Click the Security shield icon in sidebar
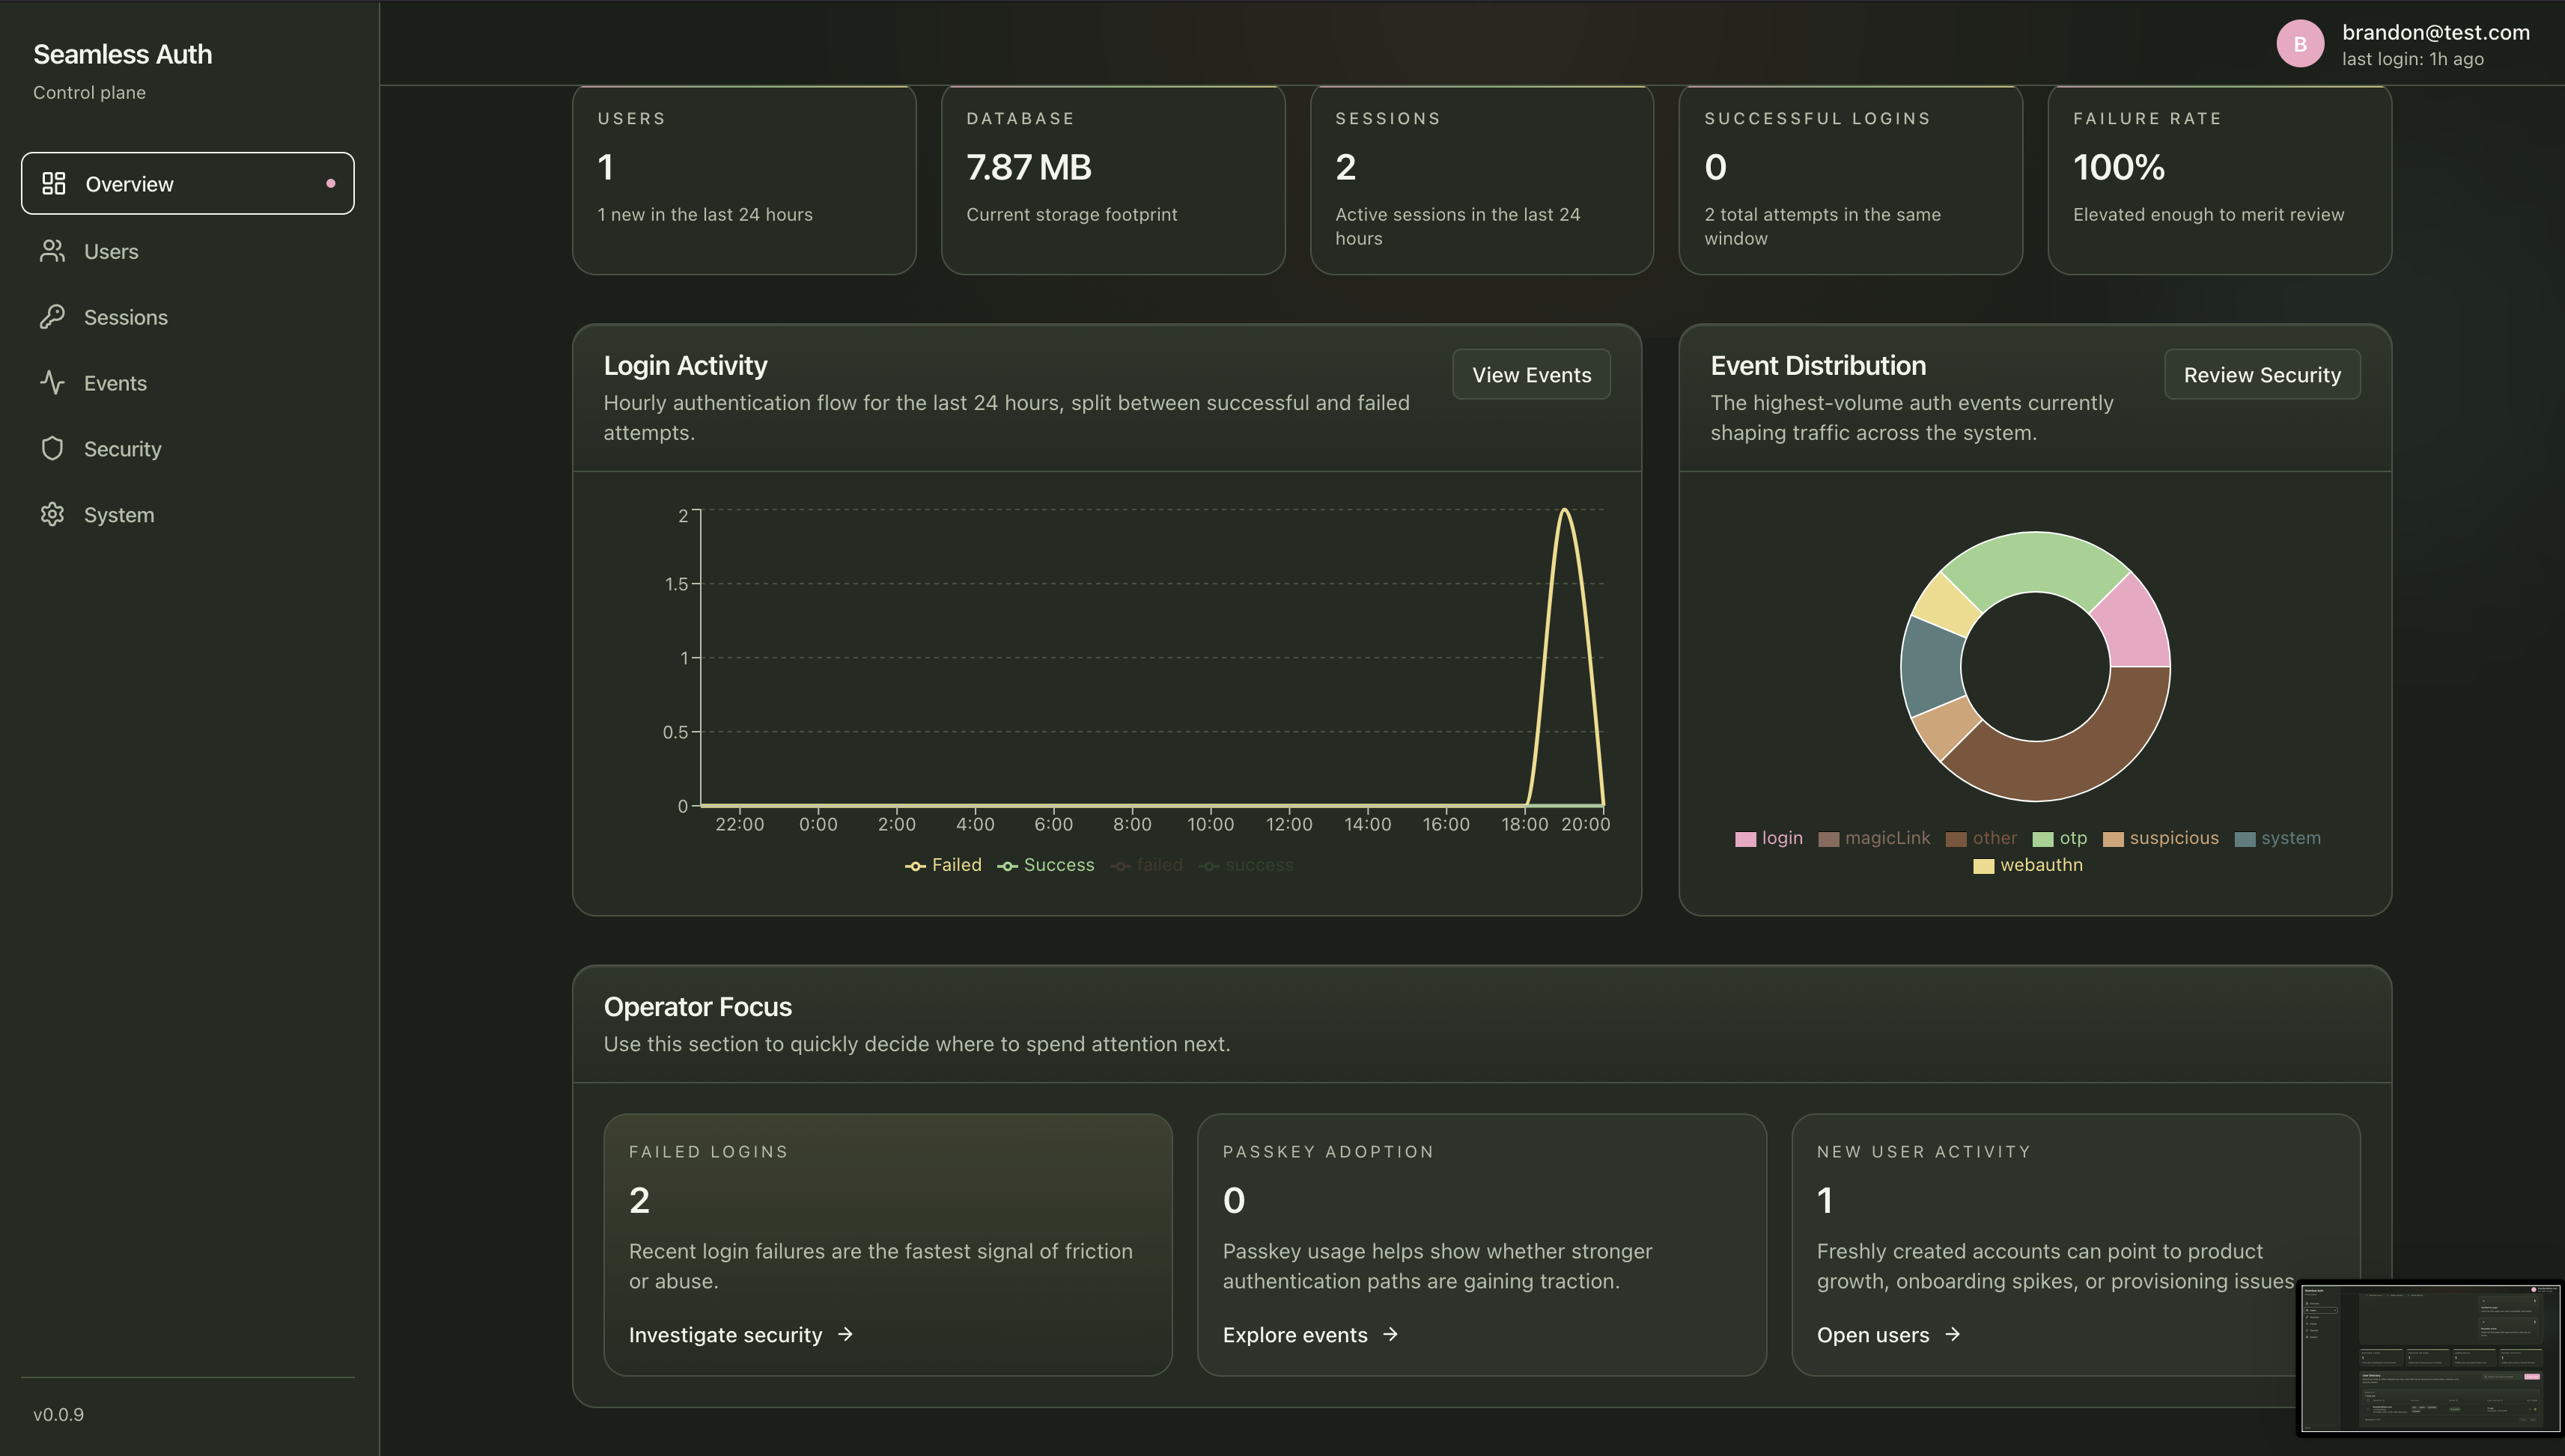This screenshot has width=2565, height=1456. 52,448
